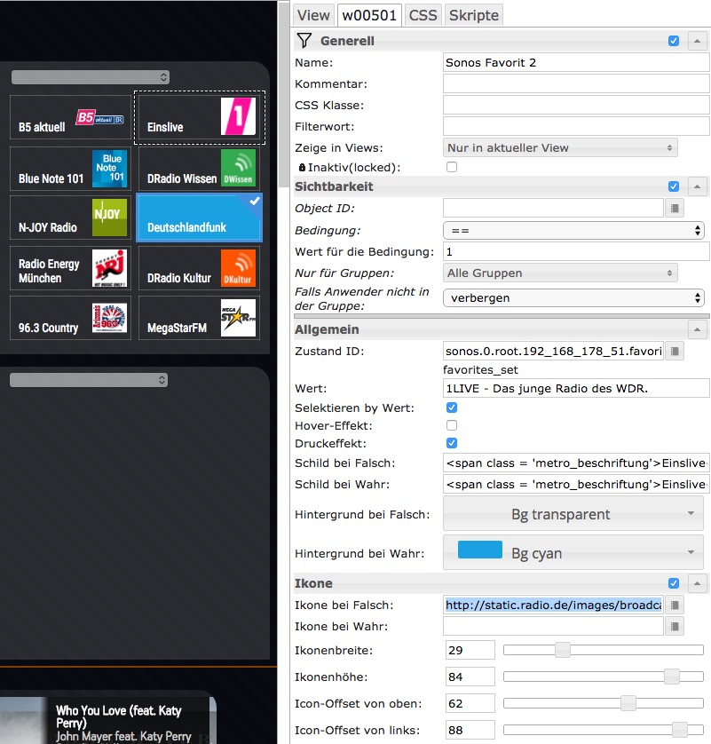Click the filter funnel icon beside Generell
Image resolution: width=711 pixels, height=744 pixels.
(x=304, y=41)
